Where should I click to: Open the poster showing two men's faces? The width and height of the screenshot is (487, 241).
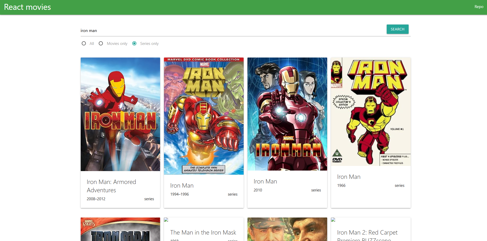pyautogui.click(x=287, y=229)
